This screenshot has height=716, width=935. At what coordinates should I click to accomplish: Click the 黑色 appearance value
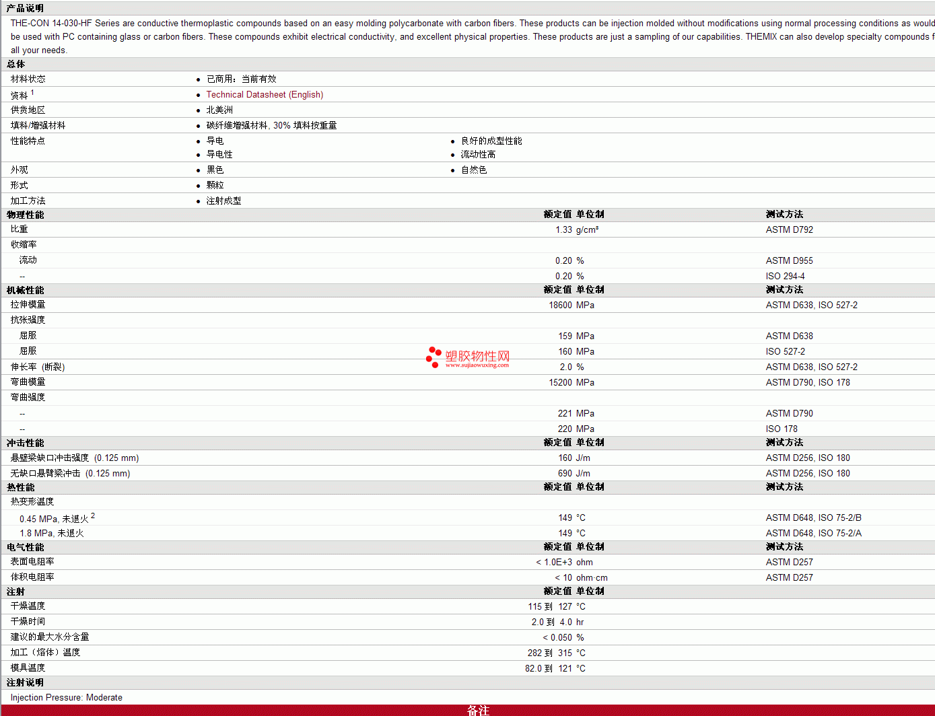click(215, 170)
